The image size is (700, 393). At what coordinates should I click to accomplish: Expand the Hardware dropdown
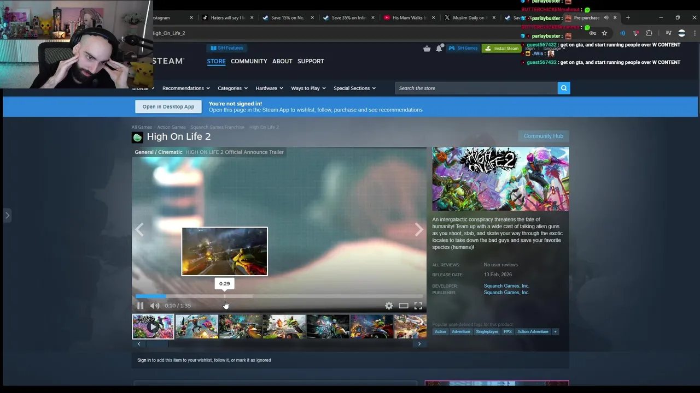pos(269,88)
